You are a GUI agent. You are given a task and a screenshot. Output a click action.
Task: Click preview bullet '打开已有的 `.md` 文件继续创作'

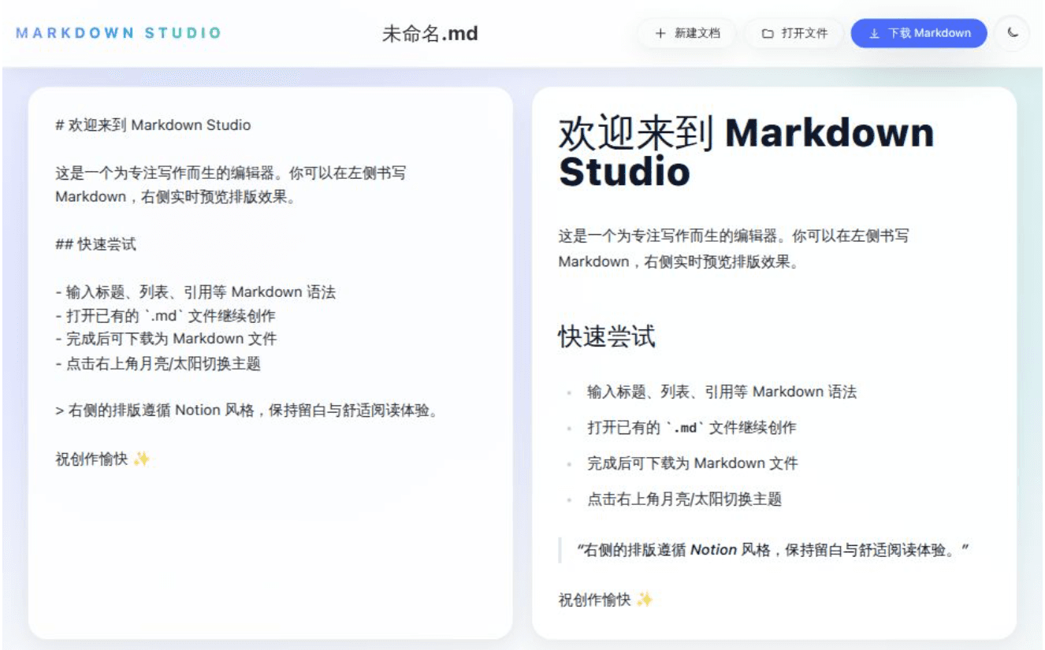(691, 428)
